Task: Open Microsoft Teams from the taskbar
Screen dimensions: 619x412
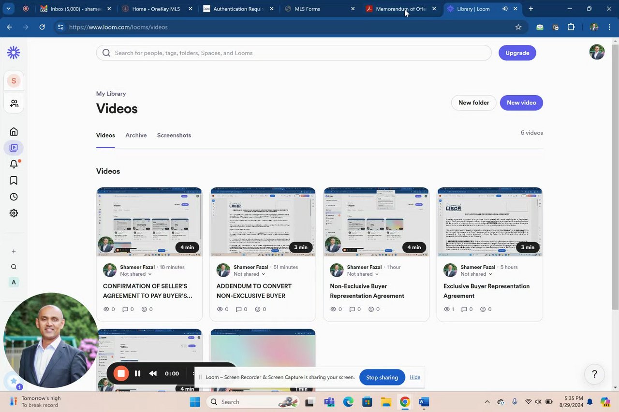Action: tap(329, 402)
